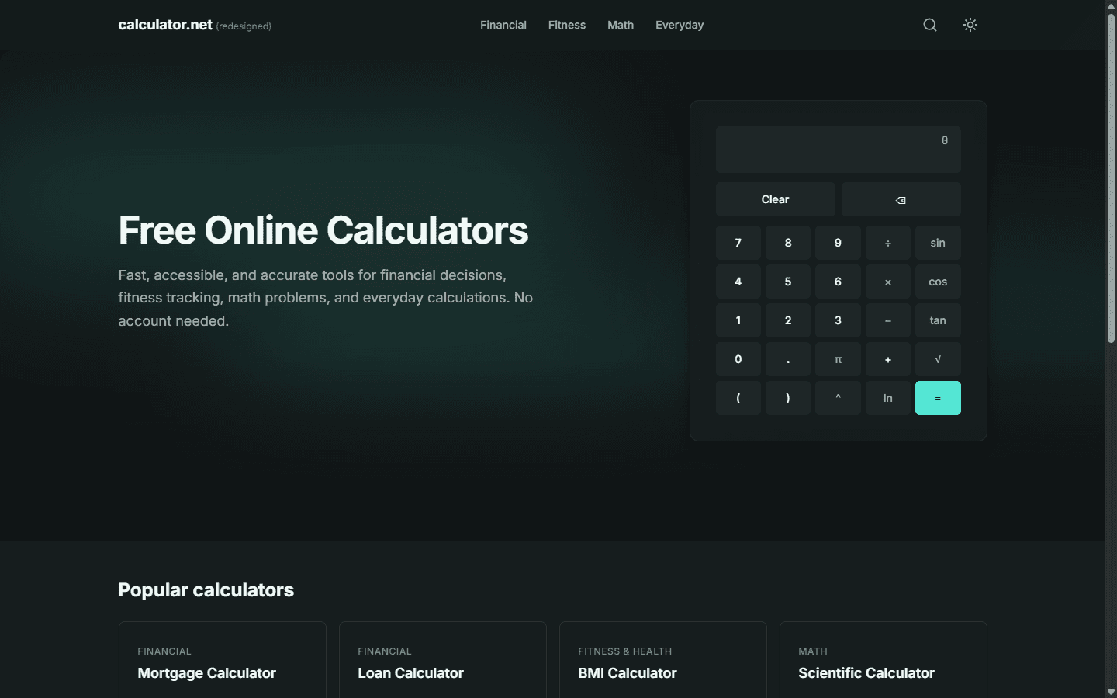
Task: Click digit 6 on keypad
Action: [x=838, y=282]
